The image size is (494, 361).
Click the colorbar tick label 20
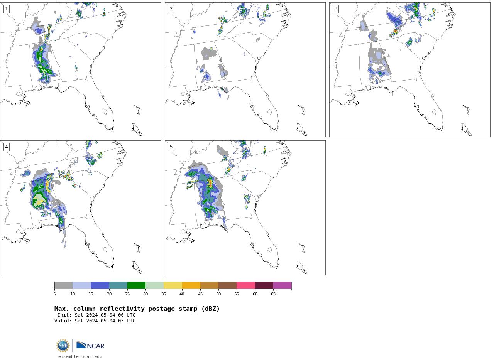[109, 294]
